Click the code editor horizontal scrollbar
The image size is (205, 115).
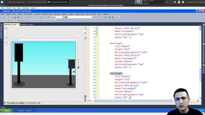coord(135,101)
